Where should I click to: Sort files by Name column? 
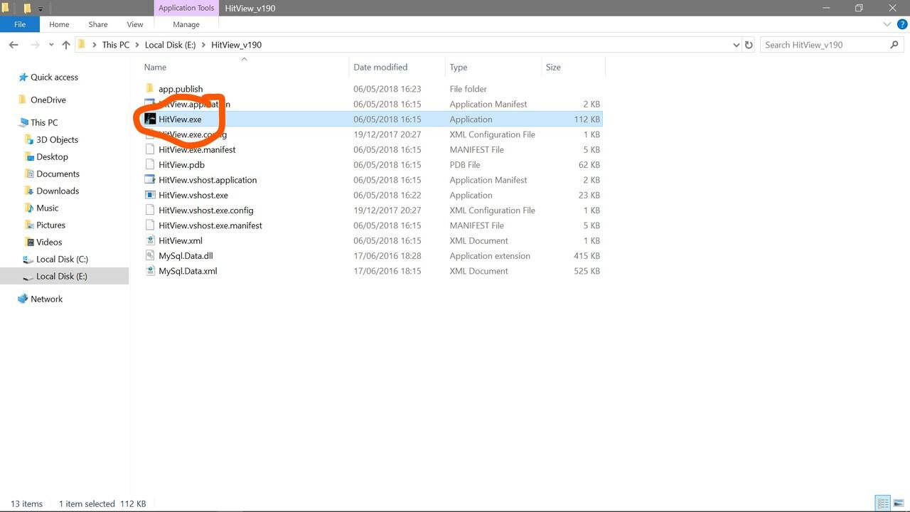pos(155,68)
